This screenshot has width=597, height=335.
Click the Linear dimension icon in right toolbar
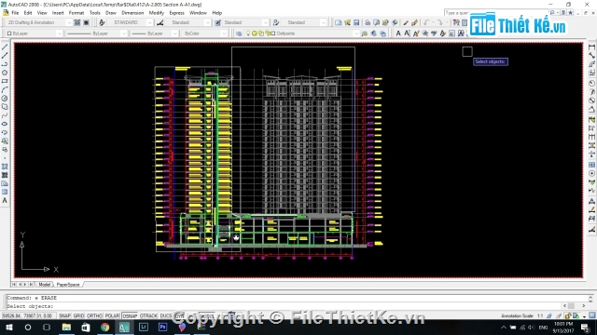591,47
